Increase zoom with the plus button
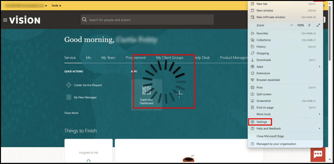 point(309,25)
